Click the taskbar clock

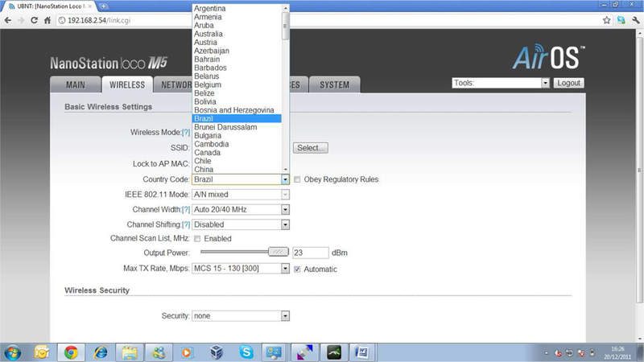(617, 353)
